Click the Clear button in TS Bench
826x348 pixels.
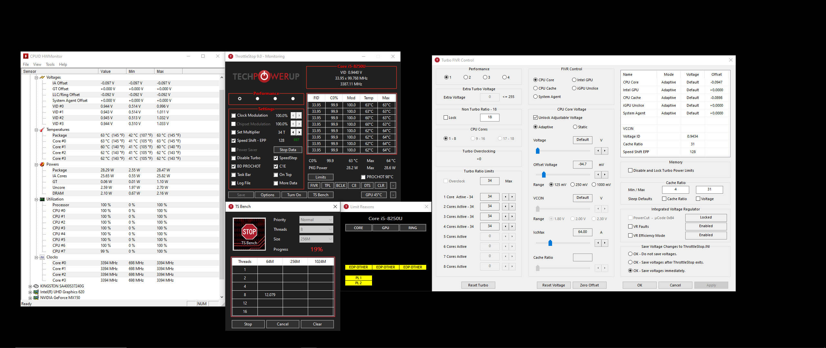[x=317, y=324]
